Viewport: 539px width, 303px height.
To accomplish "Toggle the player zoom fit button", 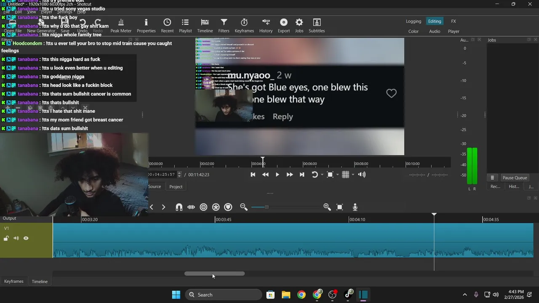I will coord(330,175).
